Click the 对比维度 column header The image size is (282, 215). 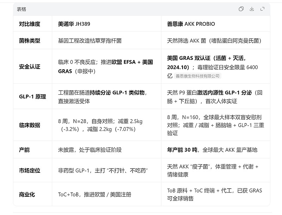[30, 24]
